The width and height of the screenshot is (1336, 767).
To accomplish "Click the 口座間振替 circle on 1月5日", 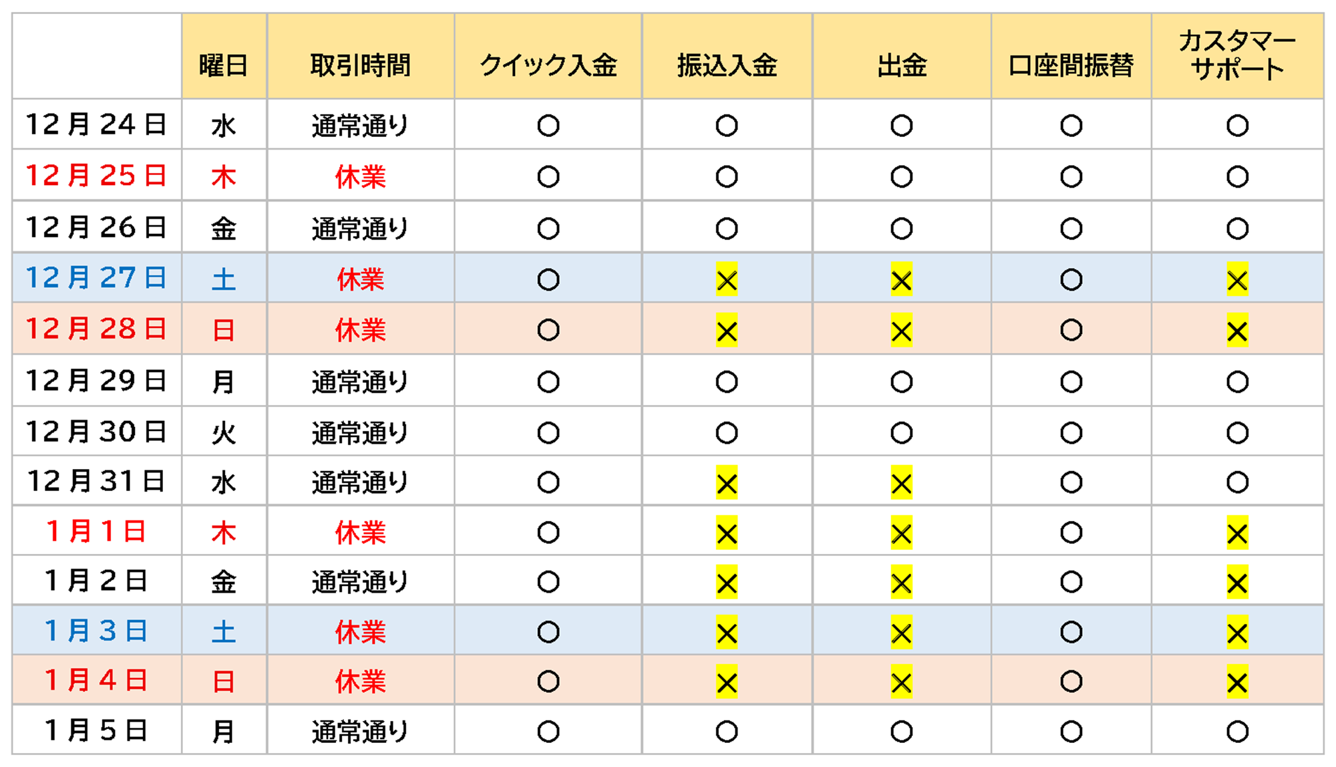I will (1071, 732).
